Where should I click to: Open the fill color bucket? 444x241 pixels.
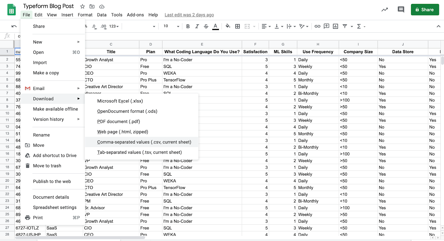[228, 26]
